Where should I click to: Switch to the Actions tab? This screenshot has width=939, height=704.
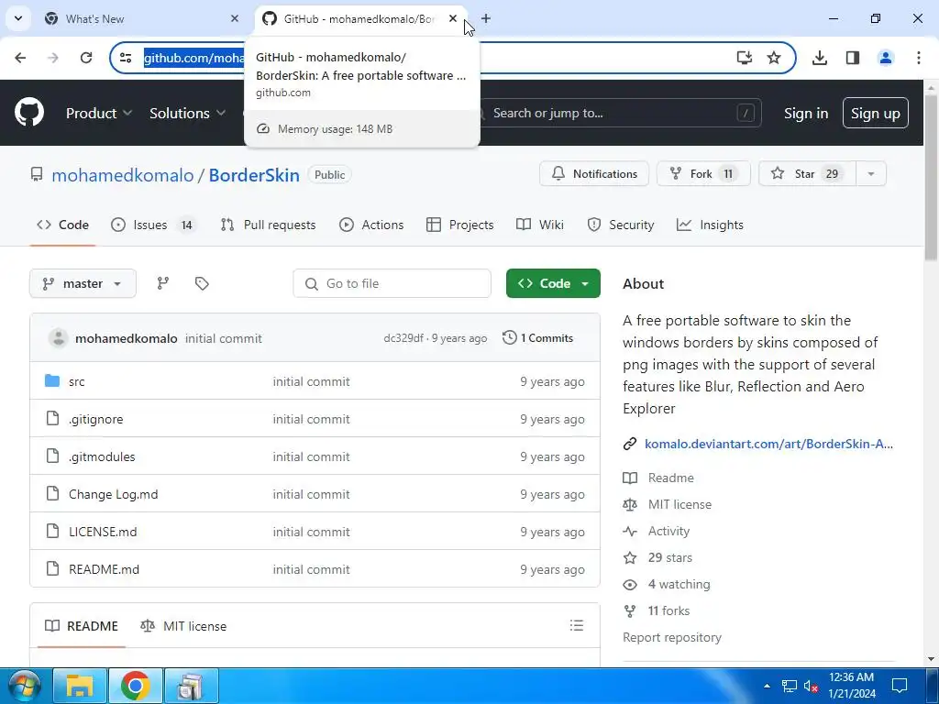point(372,225)
